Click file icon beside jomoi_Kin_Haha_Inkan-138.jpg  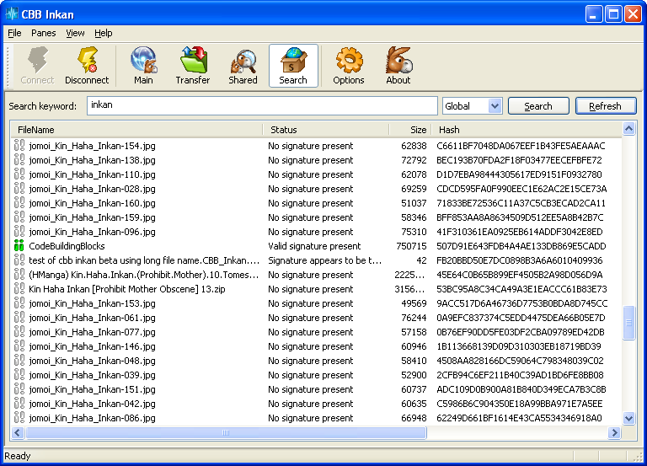point(19,160)
